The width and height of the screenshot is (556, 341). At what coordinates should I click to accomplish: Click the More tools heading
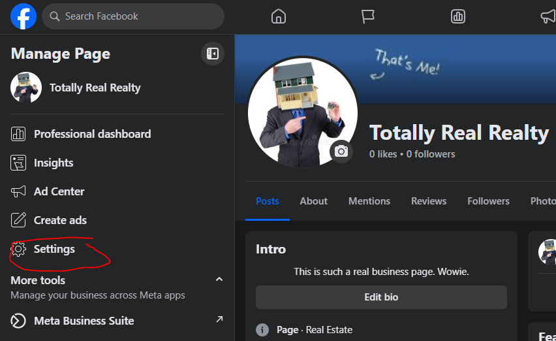coord(38,280)
